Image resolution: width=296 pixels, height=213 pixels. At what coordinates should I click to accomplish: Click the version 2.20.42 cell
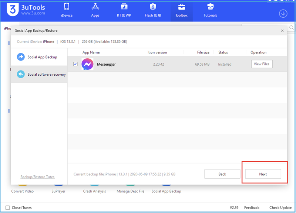coord(159,64)
